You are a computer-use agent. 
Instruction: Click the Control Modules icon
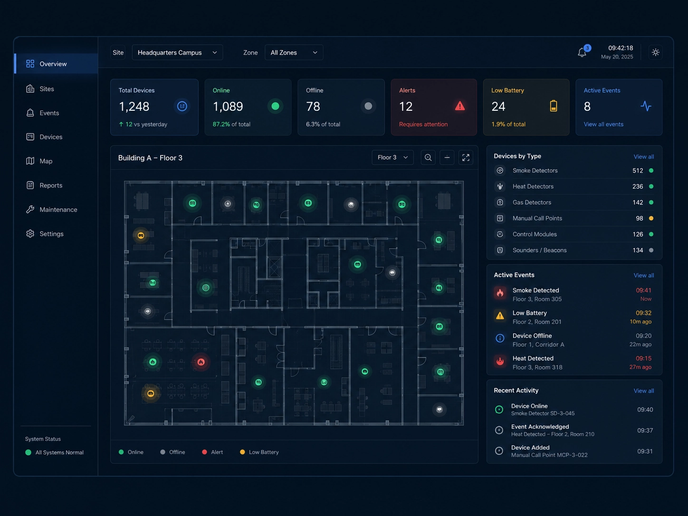[x=500, y=234]
